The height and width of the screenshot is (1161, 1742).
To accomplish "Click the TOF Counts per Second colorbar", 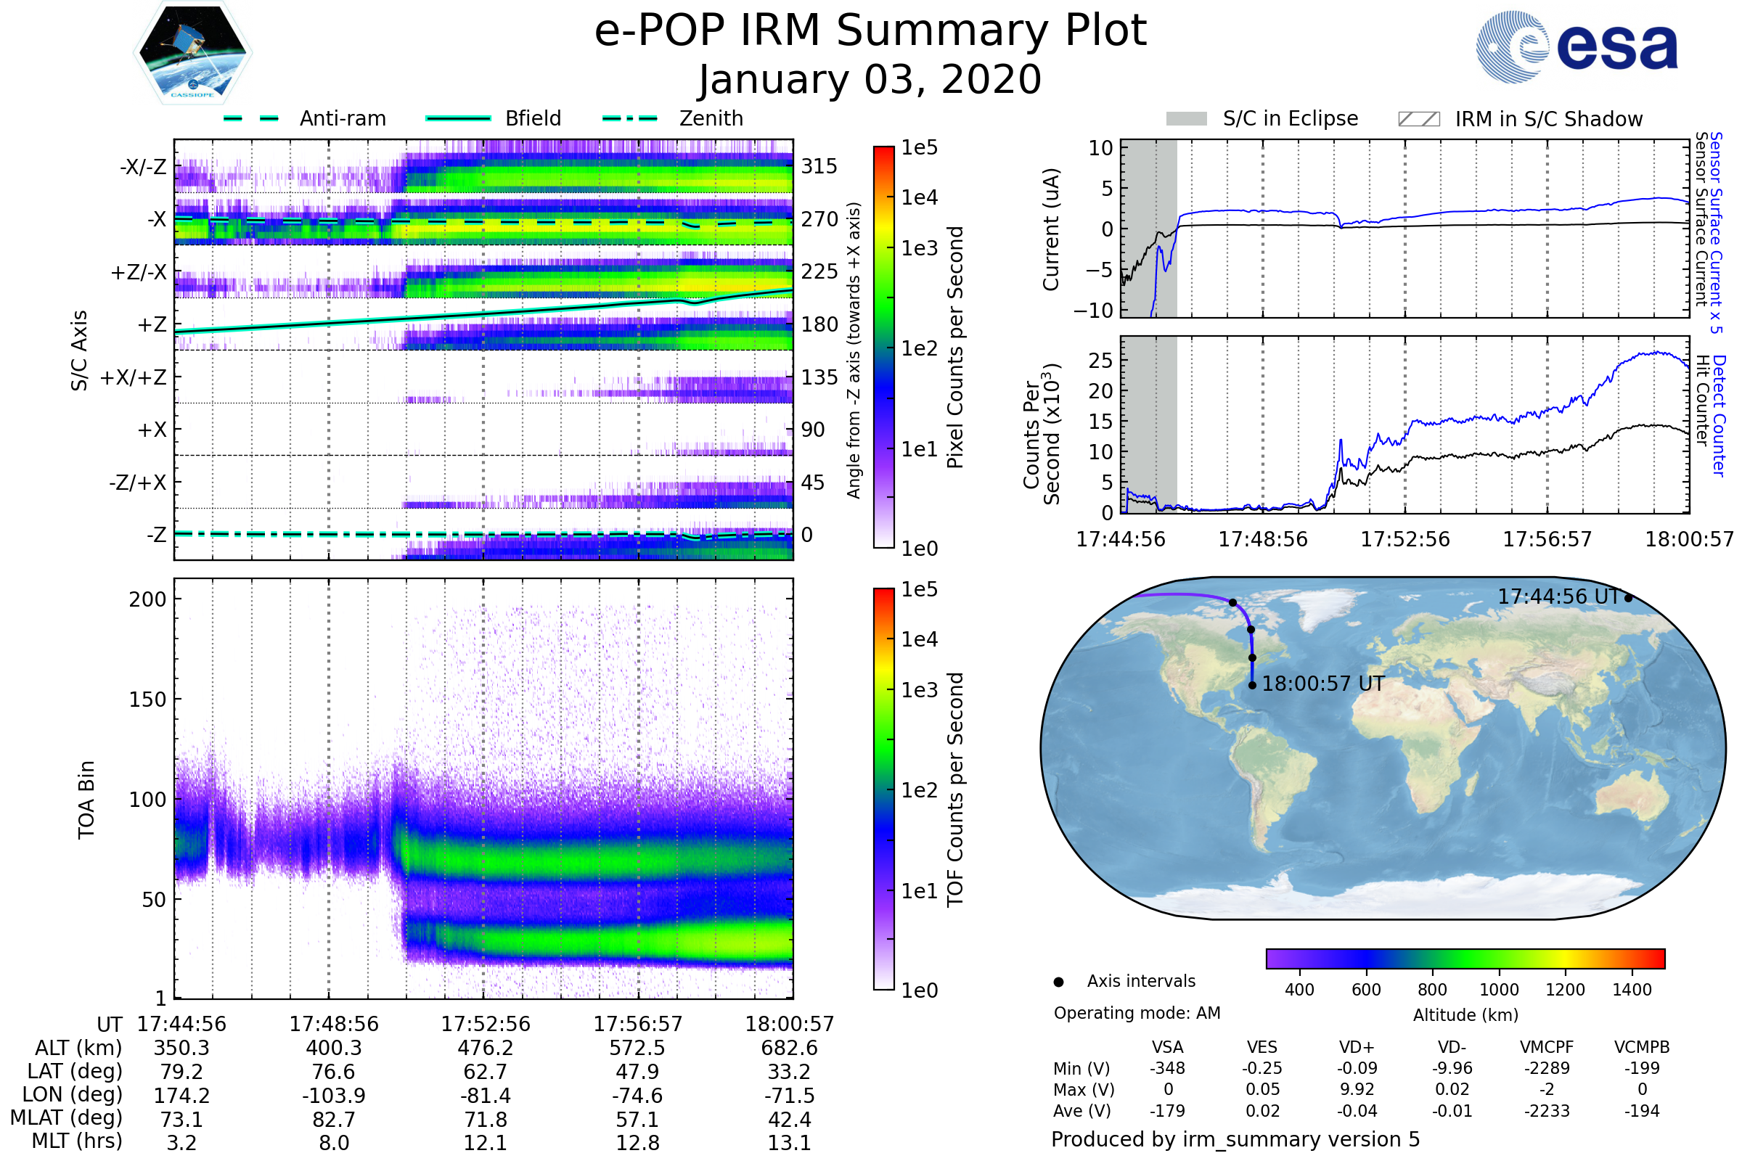I will [x=883, y=789].
